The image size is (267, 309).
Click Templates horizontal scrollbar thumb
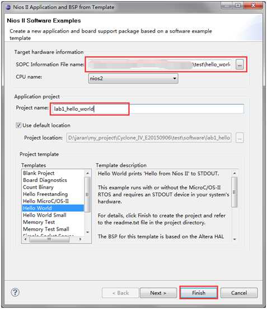point(49,239)
